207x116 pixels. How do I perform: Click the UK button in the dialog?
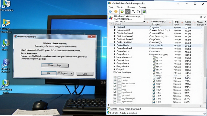(49, 73)
